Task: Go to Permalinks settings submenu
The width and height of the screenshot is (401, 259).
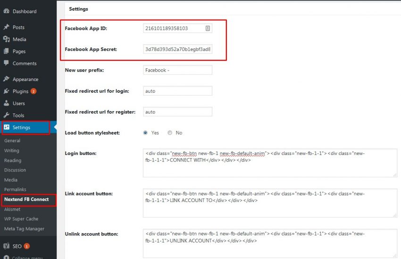Action: pyautogui.click(x=15, y=189)
